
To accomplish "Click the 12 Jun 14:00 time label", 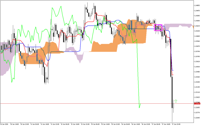I will (x=75, y=124).
